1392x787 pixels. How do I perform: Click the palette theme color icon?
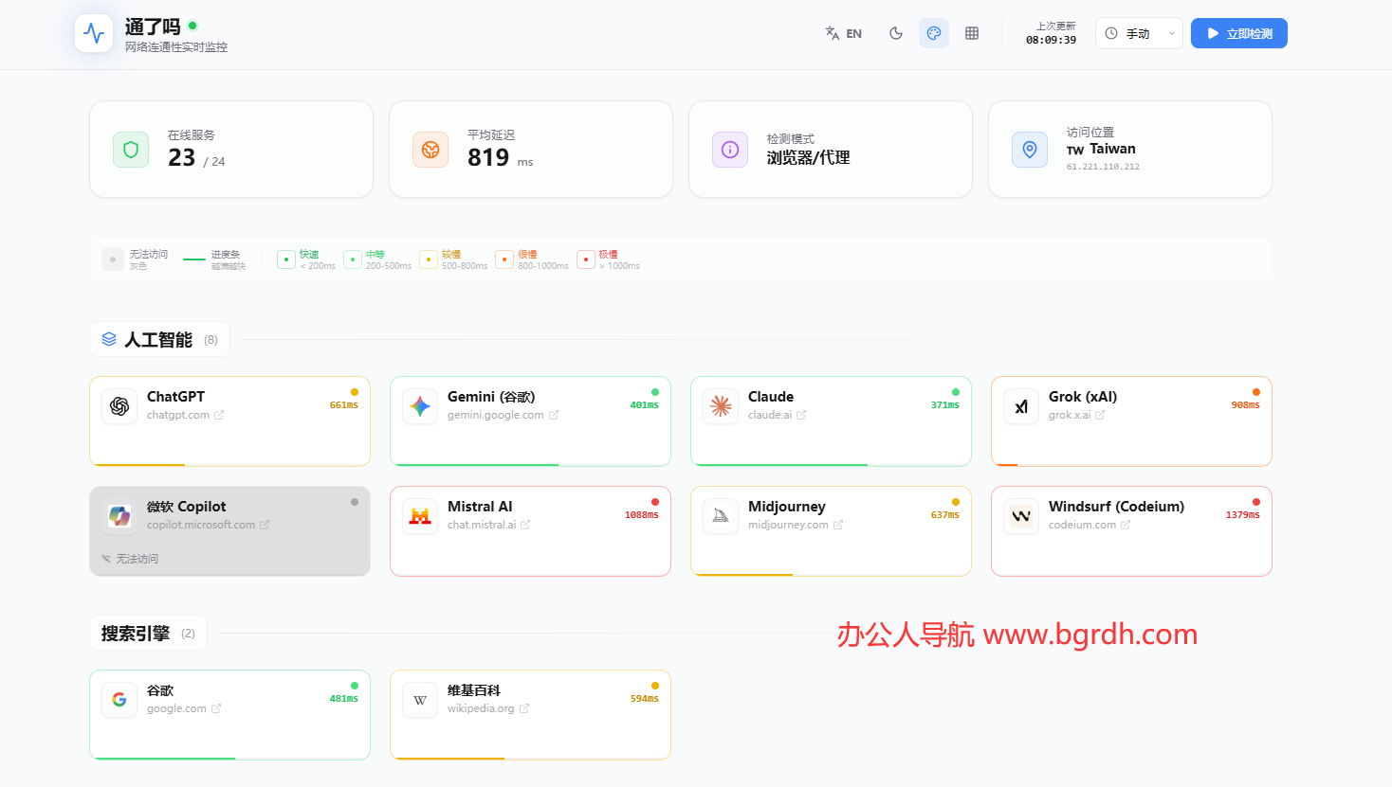[934, 33]
